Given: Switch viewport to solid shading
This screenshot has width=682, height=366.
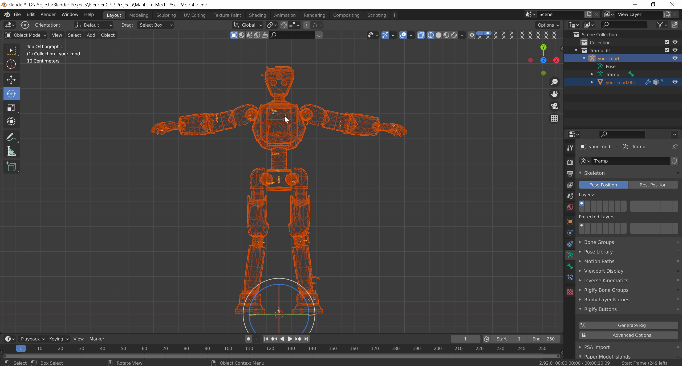Looking at the screenshot, I should pyautogui.click(x=439, y=35).
